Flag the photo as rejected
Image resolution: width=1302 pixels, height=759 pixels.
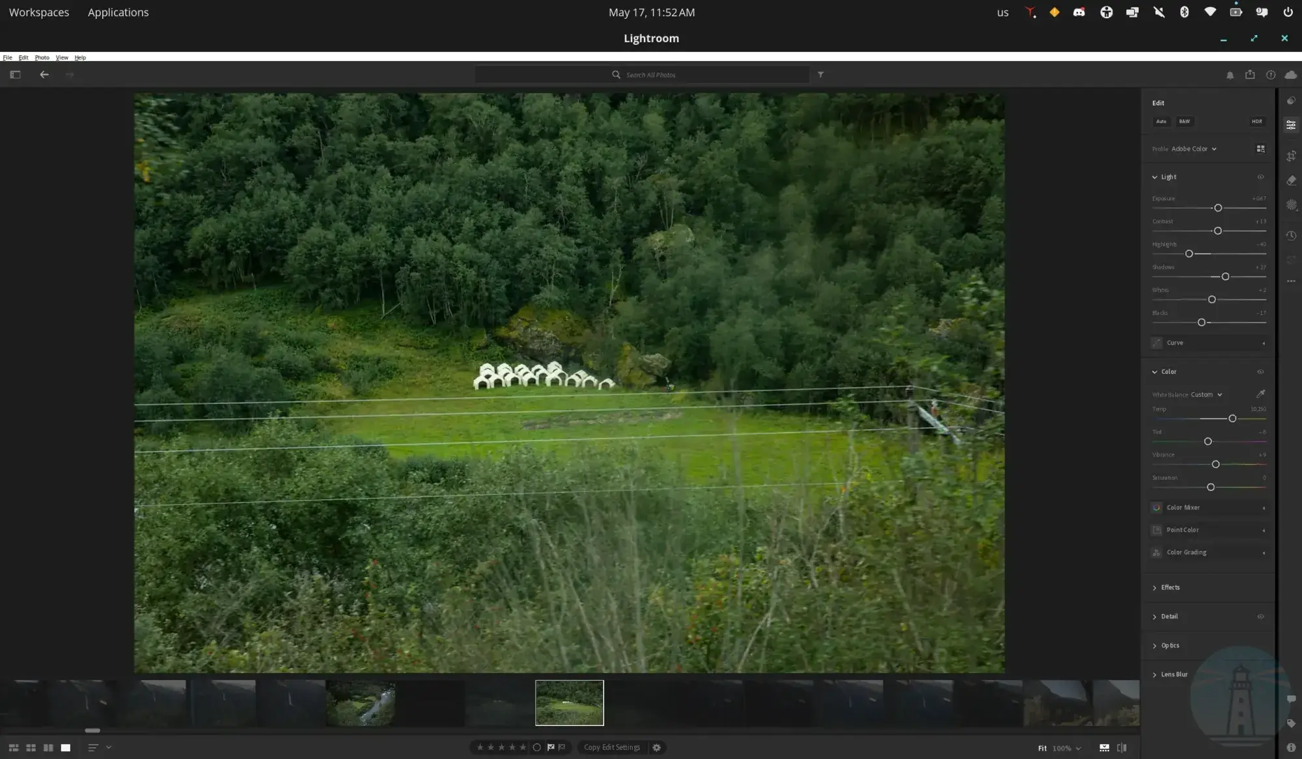pos(562,747)
